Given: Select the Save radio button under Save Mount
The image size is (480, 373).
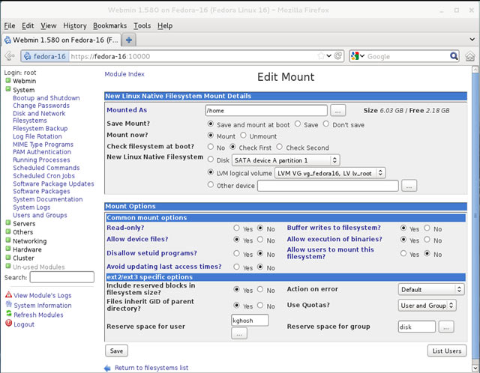Looking at the screenshot, I should tap(298, 124).
